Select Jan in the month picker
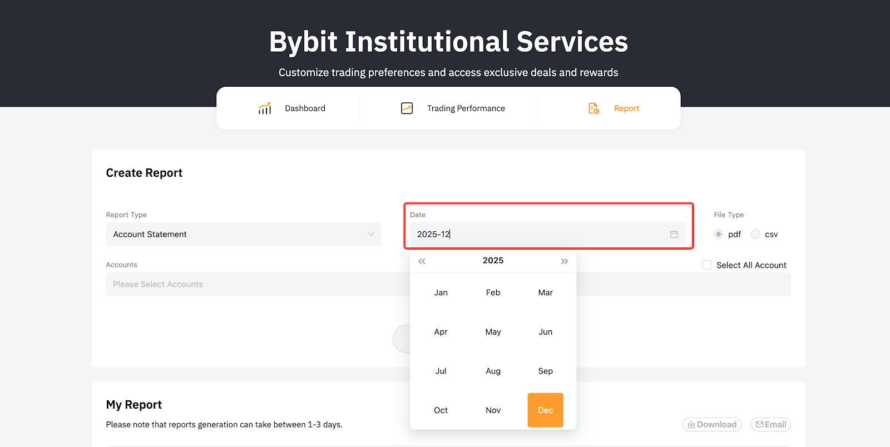This screenshot has width=890, height=447. [x=441, y=293]
